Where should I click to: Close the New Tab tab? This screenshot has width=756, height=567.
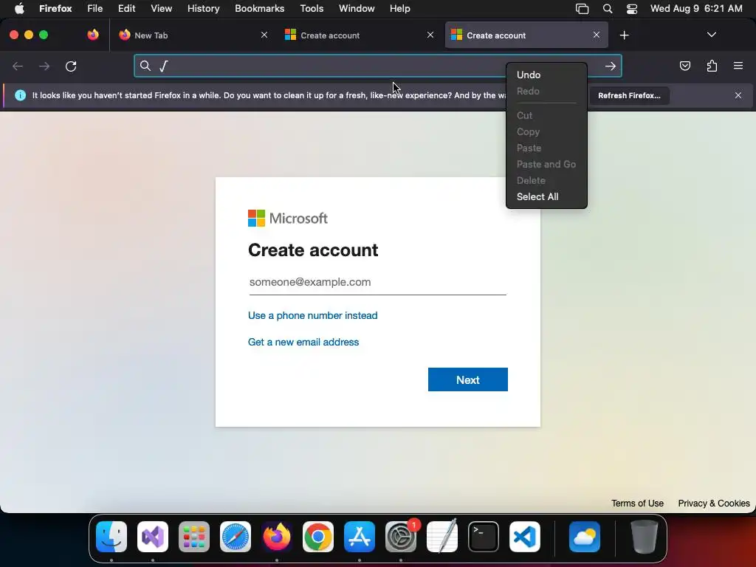pos(264,35)
